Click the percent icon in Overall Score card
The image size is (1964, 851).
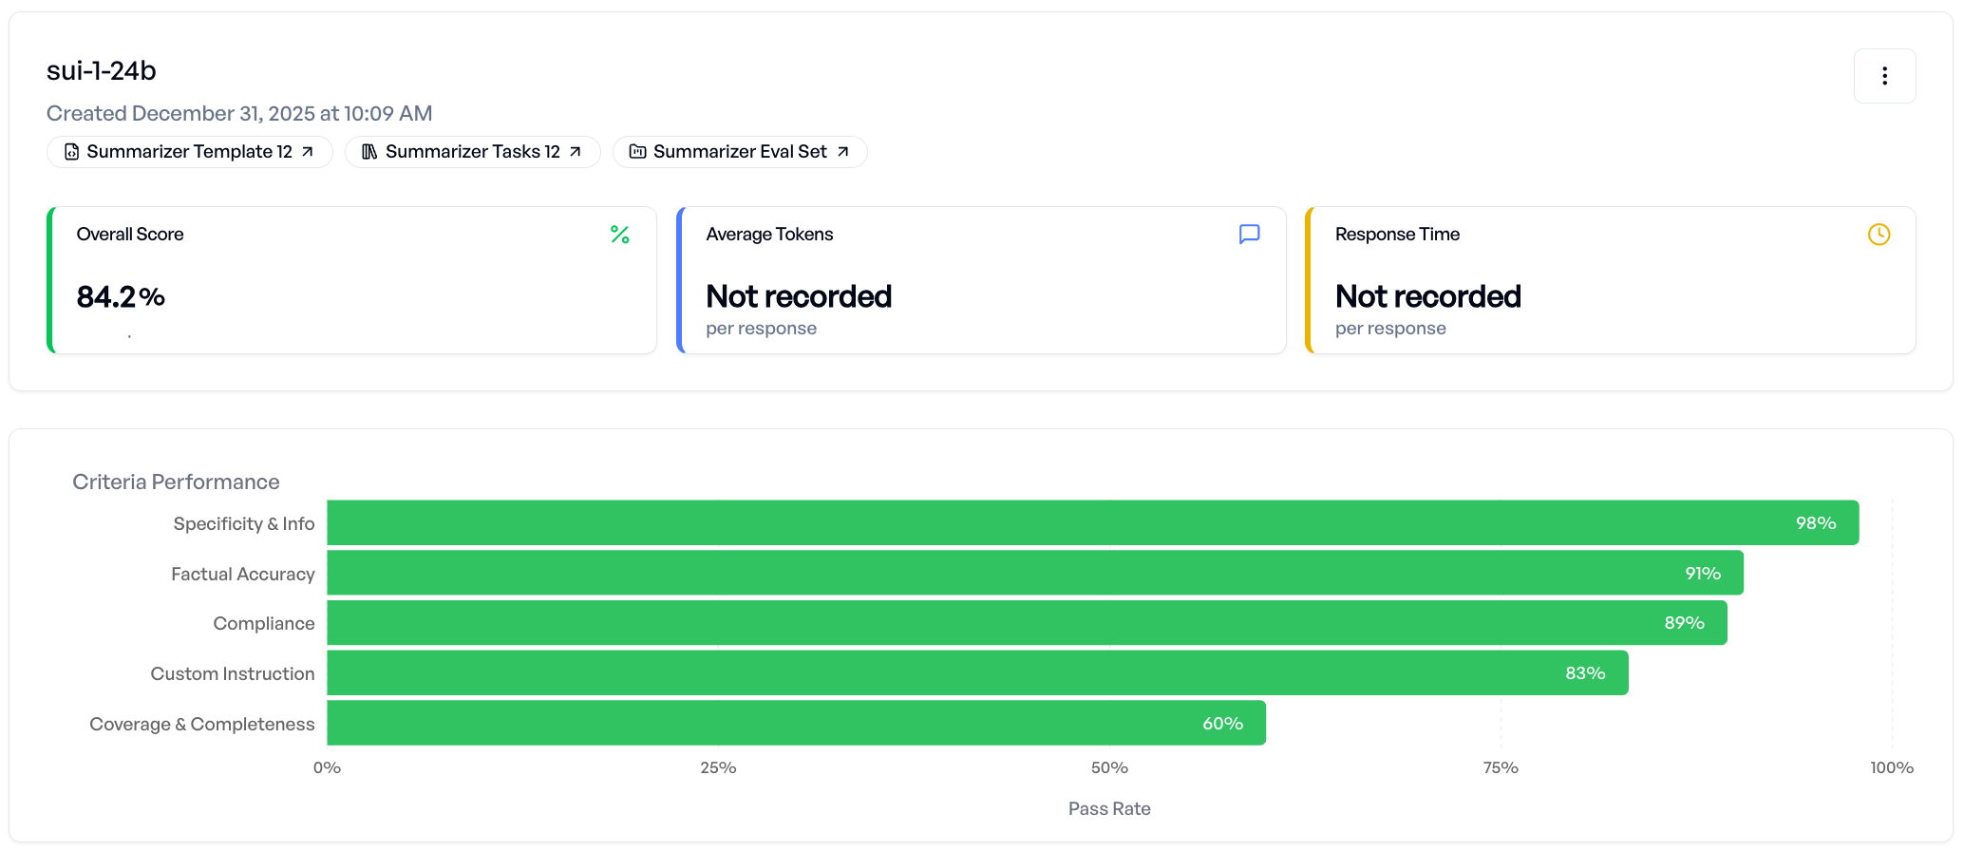[x=620, y=235]
